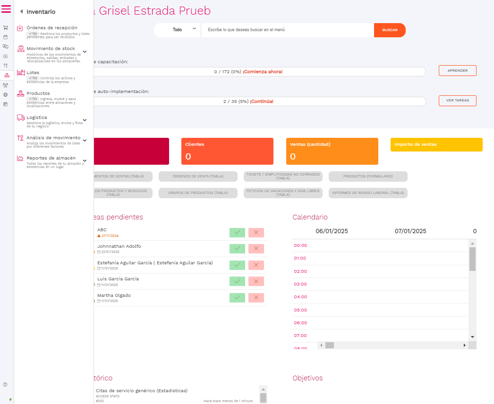Click the people group sidebar icon

5,85
